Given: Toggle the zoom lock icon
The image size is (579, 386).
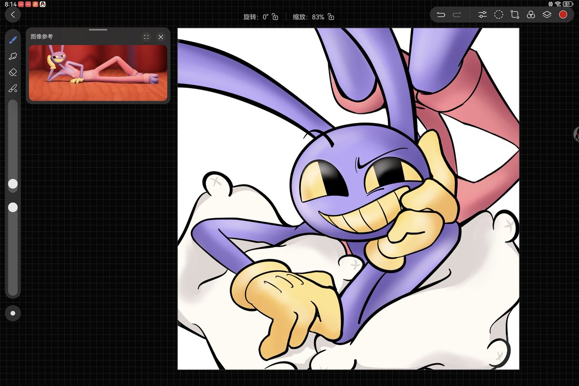Looking at the screenshot, I should coord(331,17).
